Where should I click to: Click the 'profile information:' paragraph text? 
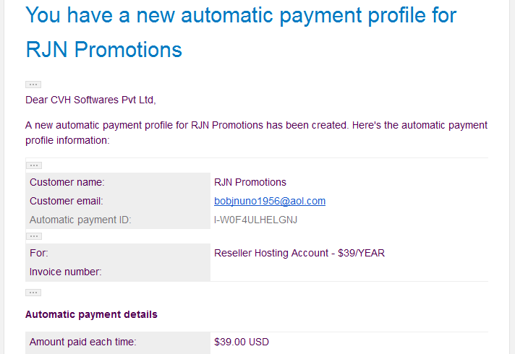(67, 140)
